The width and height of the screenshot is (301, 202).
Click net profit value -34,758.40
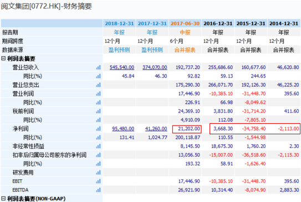pyautogui.click(x=254, y=129)
